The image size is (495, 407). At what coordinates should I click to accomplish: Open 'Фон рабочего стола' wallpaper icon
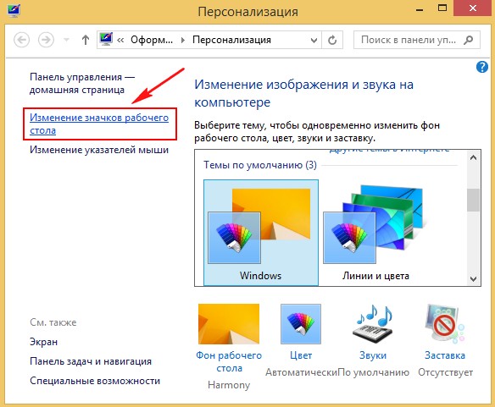pos(229,324)
